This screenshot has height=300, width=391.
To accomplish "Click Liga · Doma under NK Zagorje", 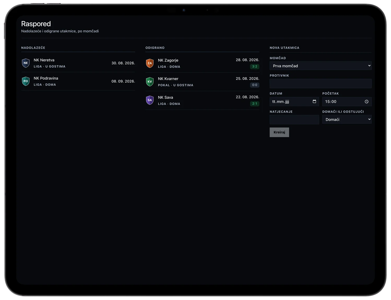I will tap(169, 67).
